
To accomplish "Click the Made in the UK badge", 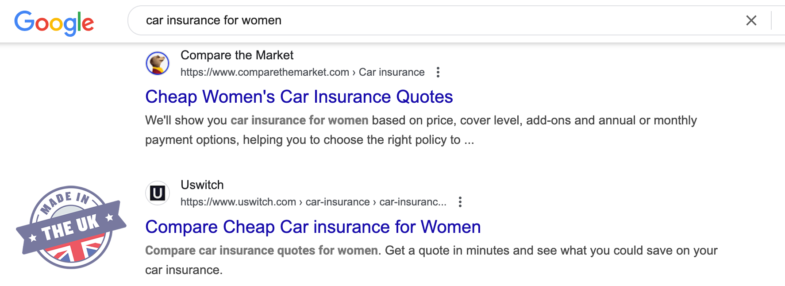I will point(71,227).
